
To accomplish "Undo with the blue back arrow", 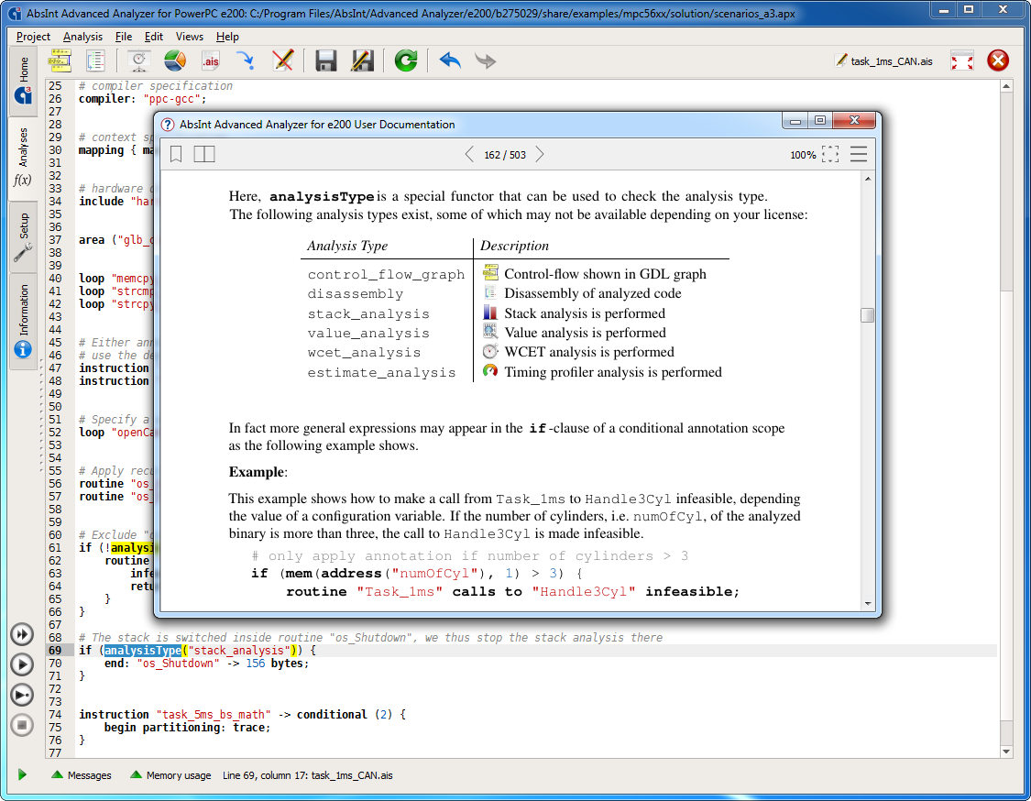I will click(450, 61).
